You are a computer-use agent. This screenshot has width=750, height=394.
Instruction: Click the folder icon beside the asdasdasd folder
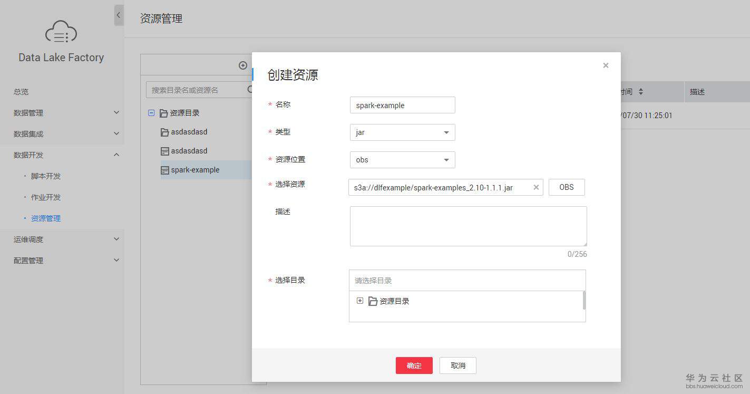coord(165,132)
